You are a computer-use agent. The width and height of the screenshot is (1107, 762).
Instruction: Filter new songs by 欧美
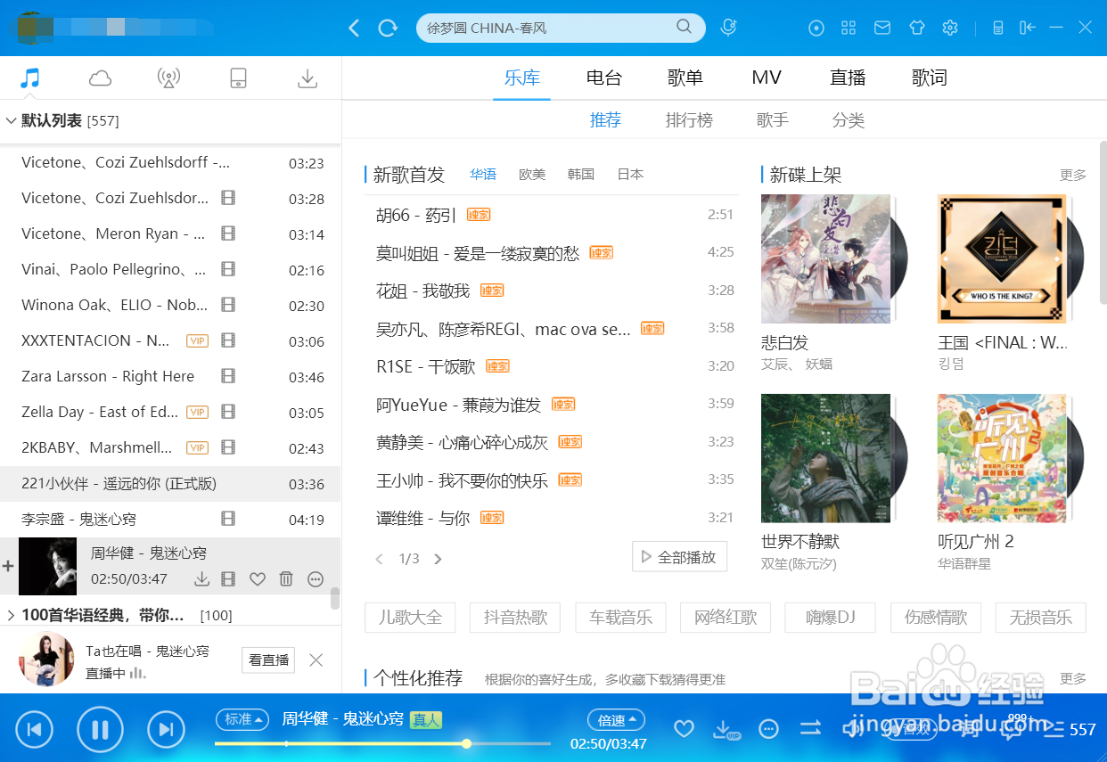pos(532,175)
